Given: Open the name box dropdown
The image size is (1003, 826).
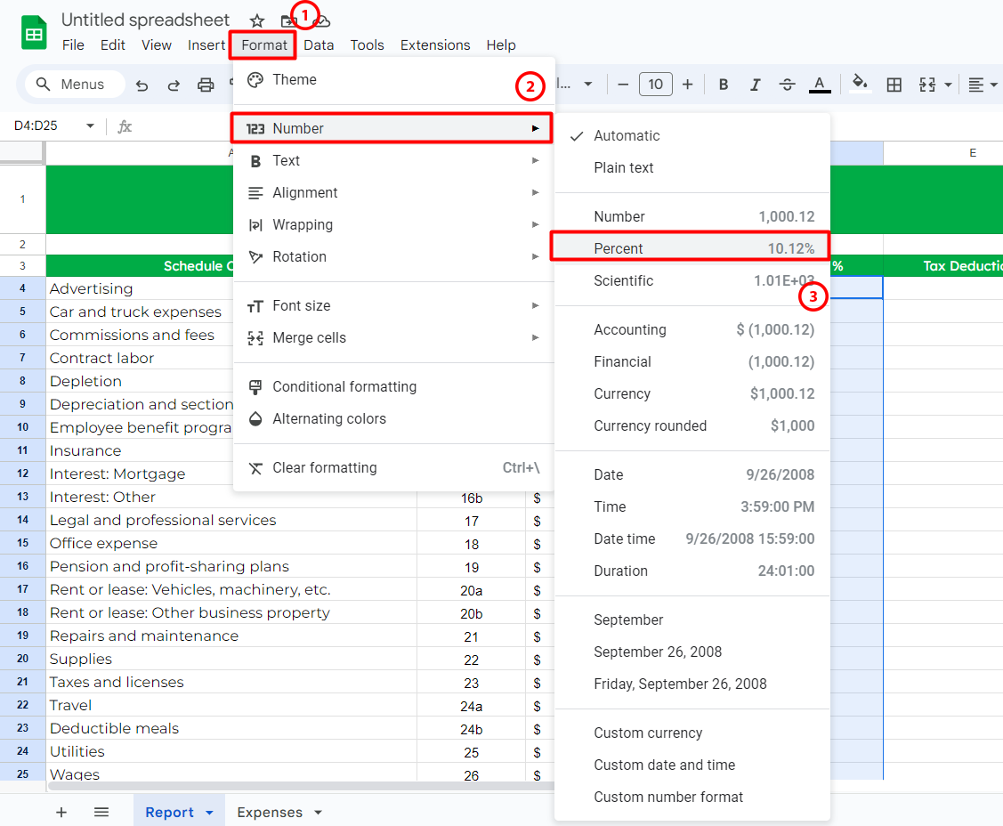Looking at the screenshot, I should [90, 126].
